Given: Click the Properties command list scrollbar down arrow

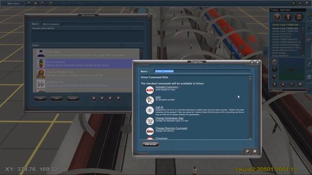Looking at the screenshot, I should [x=250, y=139].
